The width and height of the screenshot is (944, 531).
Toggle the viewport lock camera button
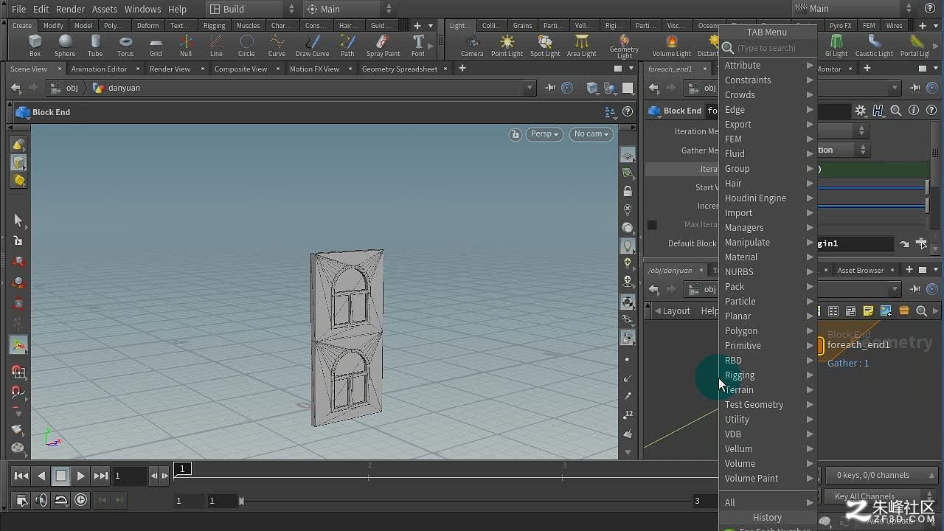point(516,134)
